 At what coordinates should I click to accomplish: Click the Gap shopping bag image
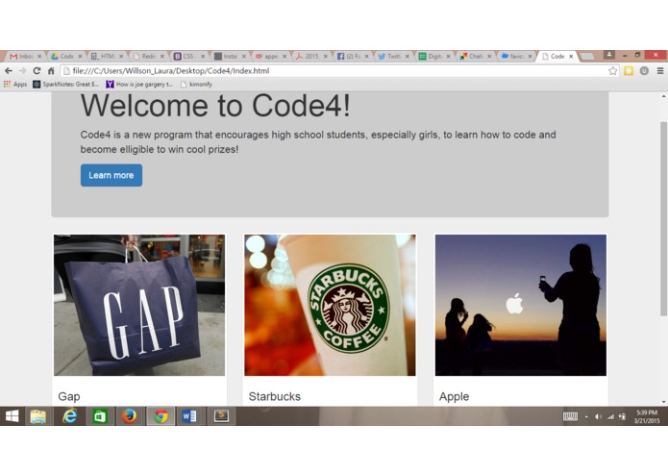[x=139, y=305]
